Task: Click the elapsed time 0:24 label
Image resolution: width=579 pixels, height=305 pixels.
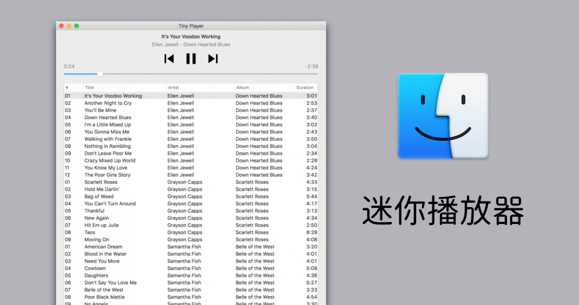Action: click(69, 66)
